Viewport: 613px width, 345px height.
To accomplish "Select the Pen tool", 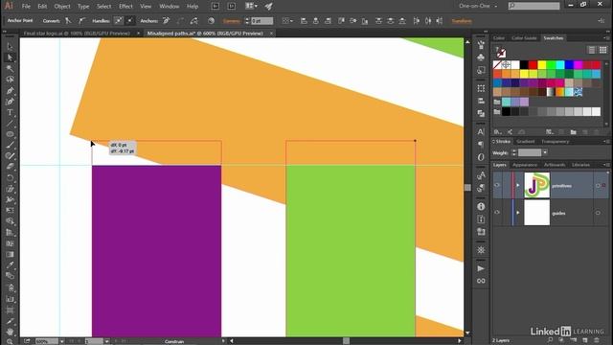I will 10,91.
